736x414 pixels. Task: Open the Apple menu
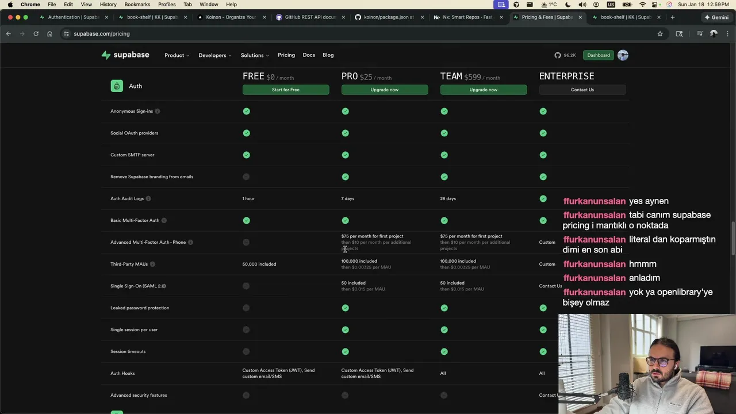[10, 4]
